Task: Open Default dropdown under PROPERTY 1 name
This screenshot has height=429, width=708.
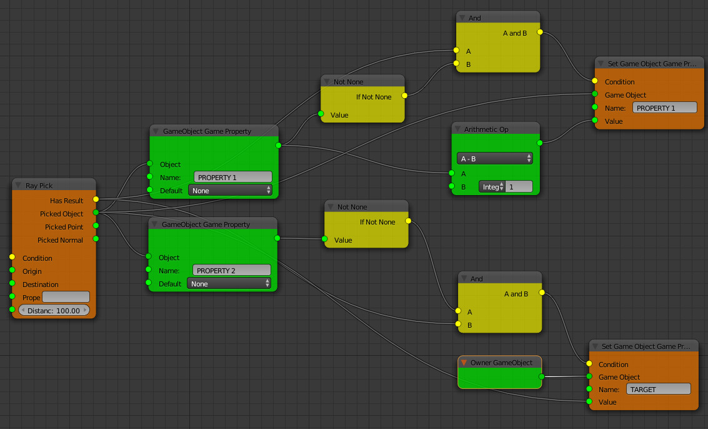Action: coord(230,190)
